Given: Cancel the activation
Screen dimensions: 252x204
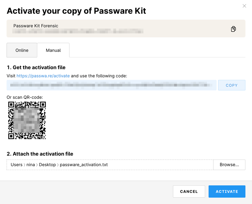Looking at the screenshot, I should [189, 191].
